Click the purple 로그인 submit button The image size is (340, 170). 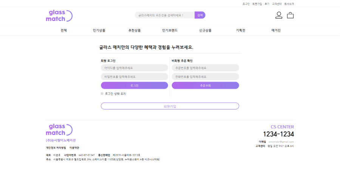(134, 85)
